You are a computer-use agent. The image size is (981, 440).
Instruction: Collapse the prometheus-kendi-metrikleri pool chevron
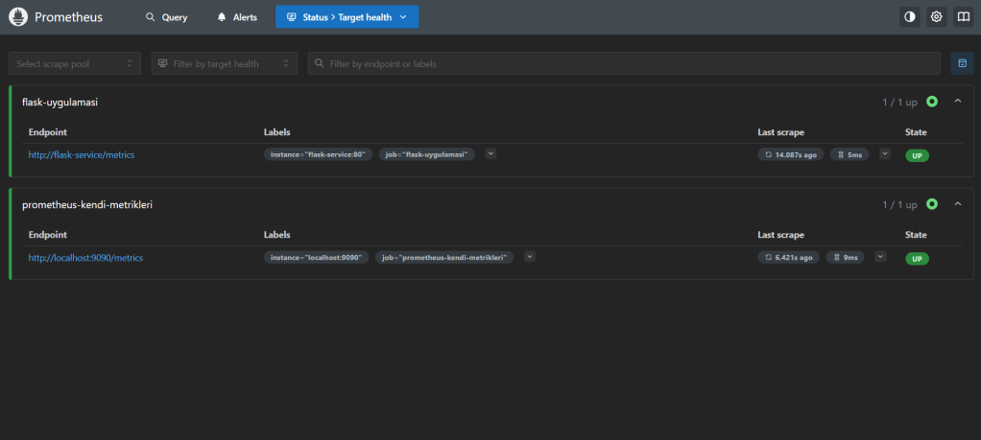tap(958, 204)
